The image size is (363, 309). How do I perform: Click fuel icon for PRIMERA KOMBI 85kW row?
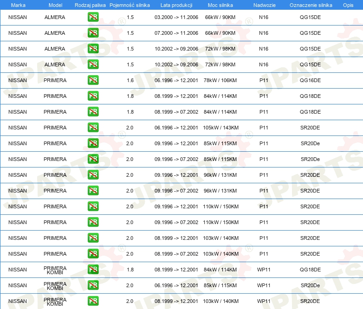(x=93, y=285)
